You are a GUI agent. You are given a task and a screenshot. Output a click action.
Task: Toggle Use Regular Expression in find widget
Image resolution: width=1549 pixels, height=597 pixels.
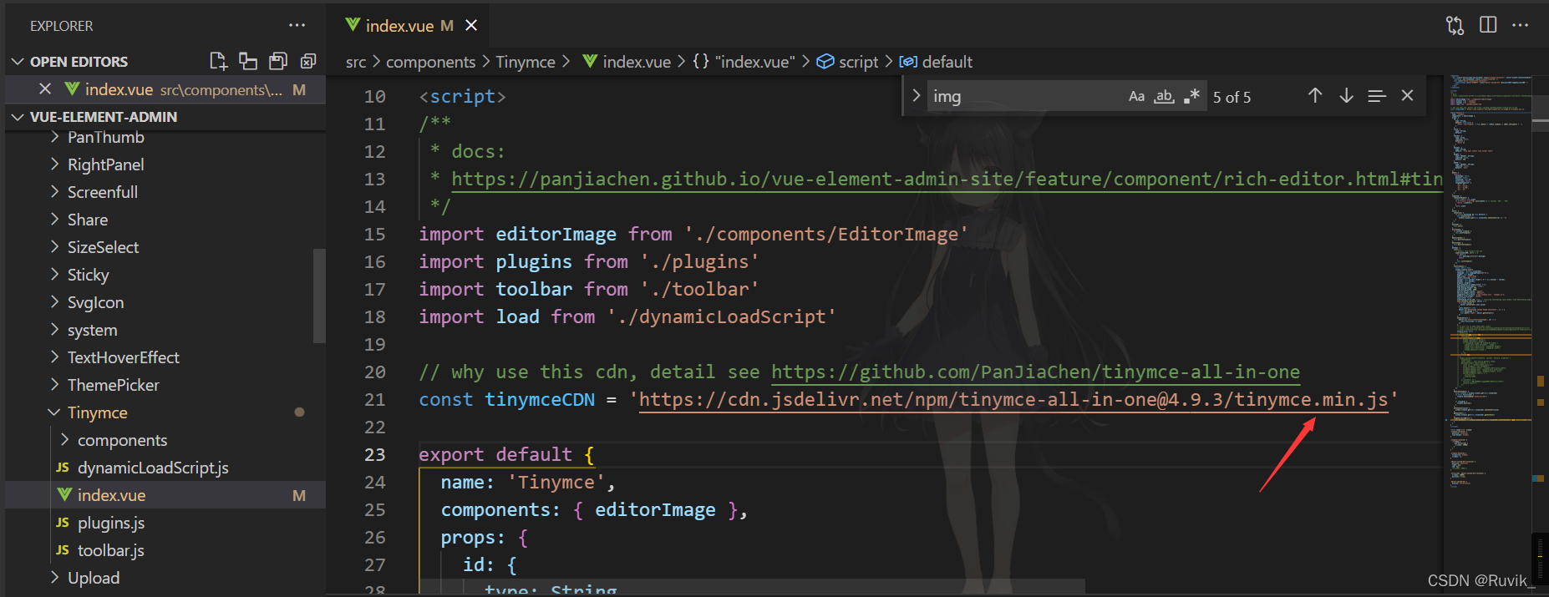click(x=1192, y=96)
